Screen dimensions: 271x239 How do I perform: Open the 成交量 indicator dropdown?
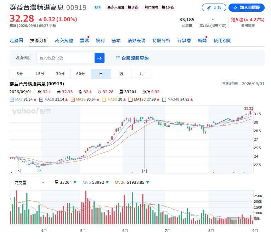[x=29, y=183]
